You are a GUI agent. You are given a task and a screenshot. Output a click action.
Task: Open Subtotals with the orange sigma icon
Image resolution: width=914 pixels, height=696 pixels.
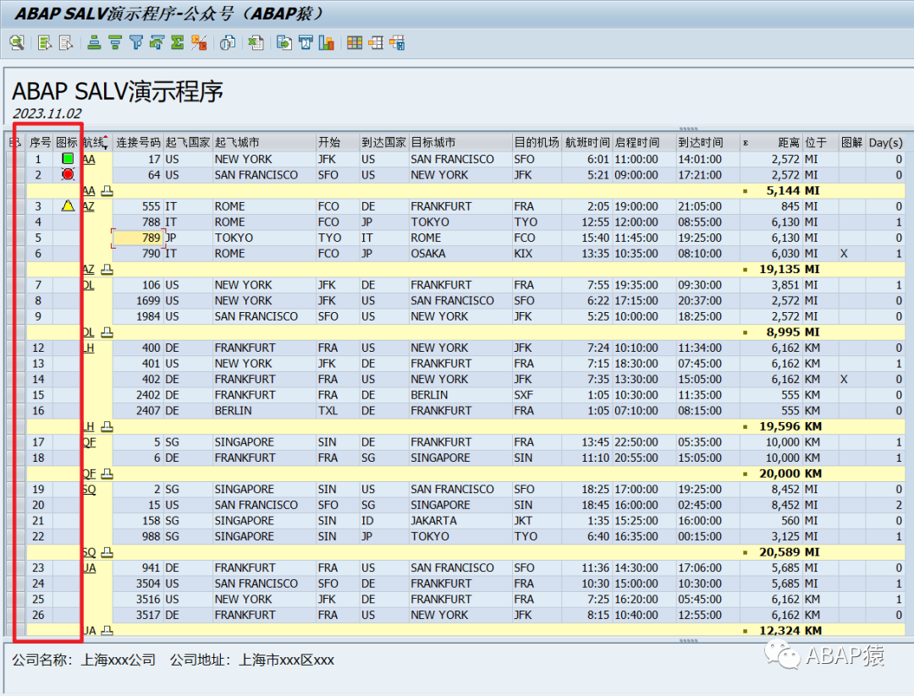199,42
